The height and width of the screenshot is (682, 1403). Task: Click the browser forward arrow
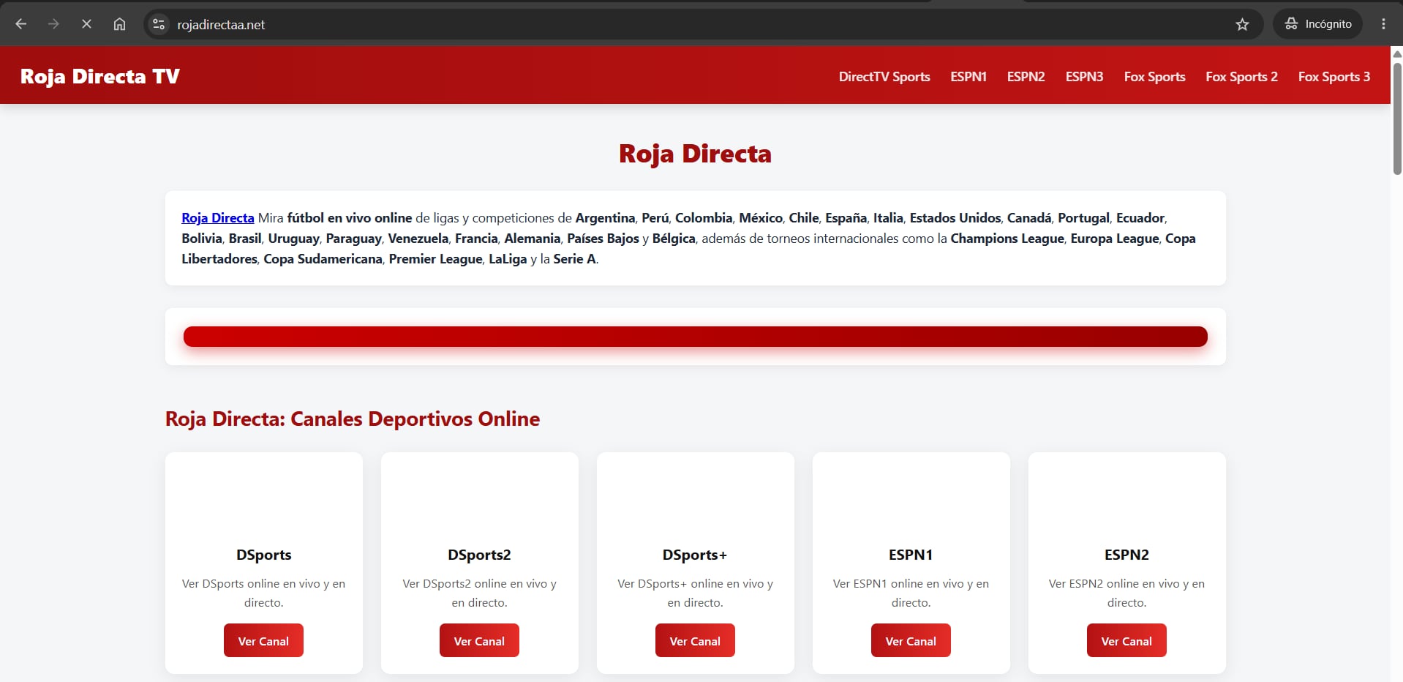click(53, 24)
